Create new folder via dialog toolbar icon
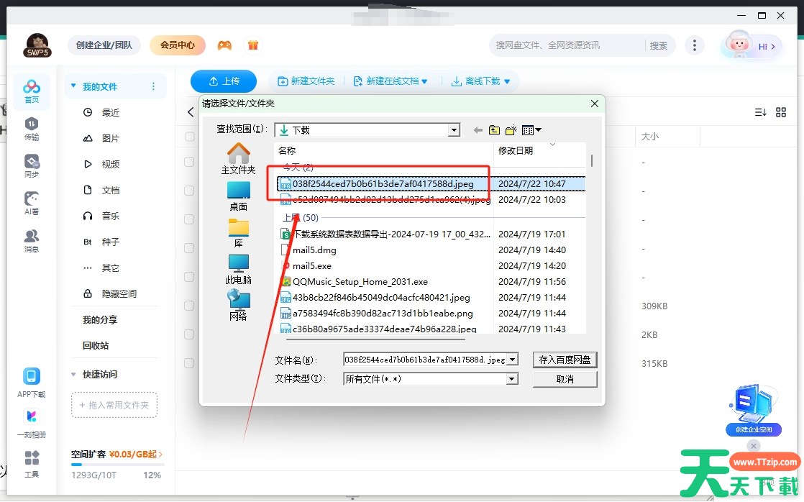 pyautogui.click(x=511, y=130)
